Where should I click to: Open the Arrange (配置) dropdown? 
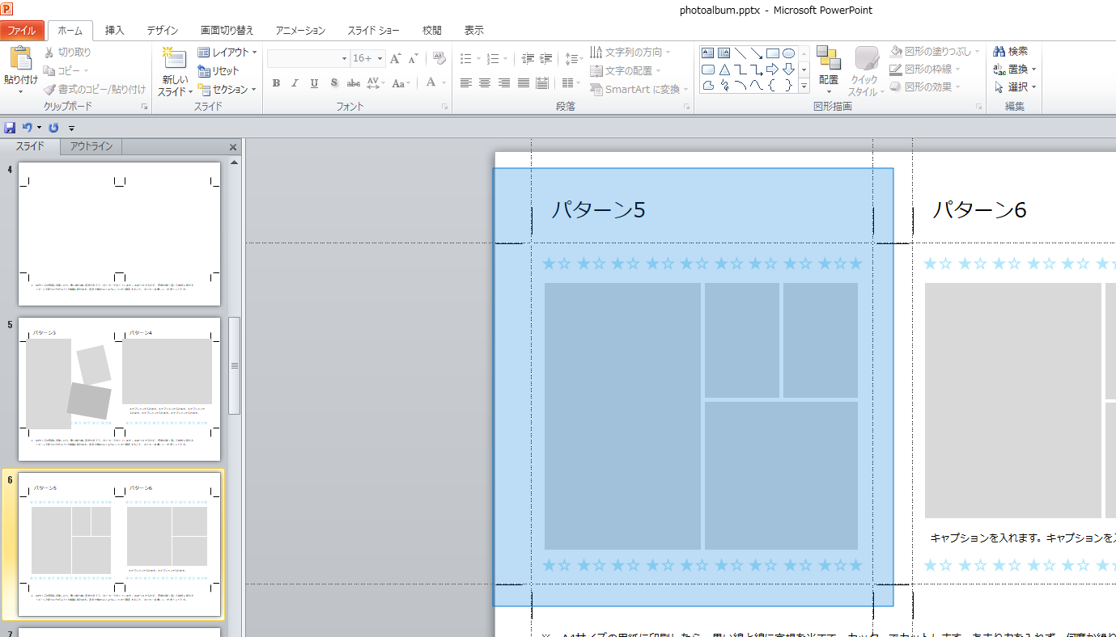[x=829, y=70]
